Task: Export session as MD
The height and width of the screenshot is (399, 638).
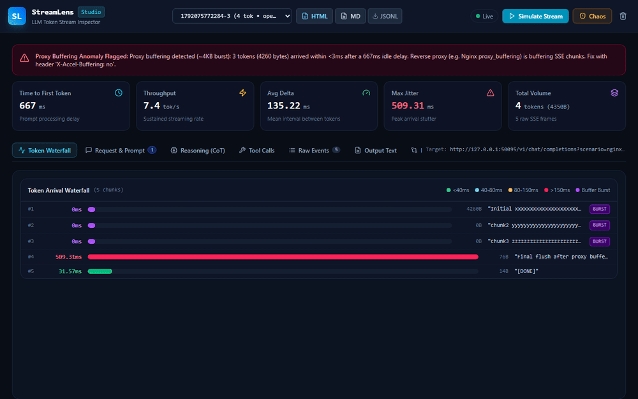Action: point(350,16)
